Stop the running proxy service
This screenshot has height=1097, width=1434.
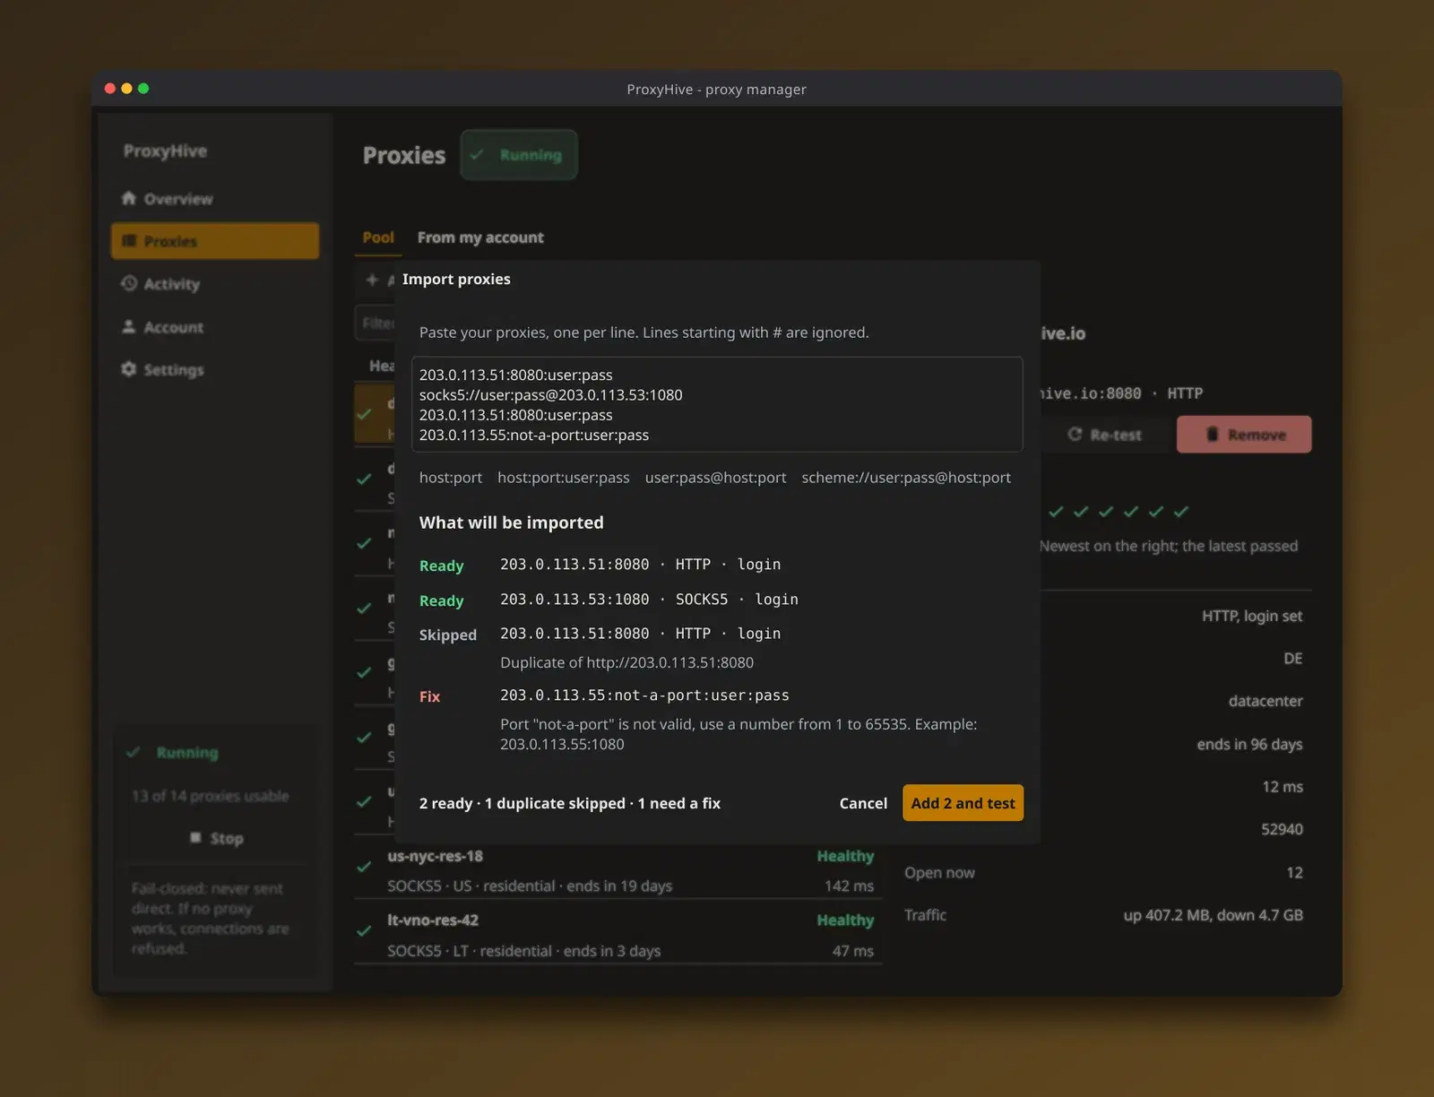click(x=216, y=838)
